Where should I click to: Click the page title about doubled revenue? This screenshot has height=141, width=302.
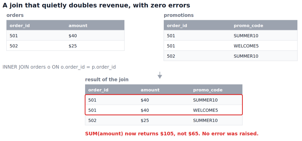point(96,5)
